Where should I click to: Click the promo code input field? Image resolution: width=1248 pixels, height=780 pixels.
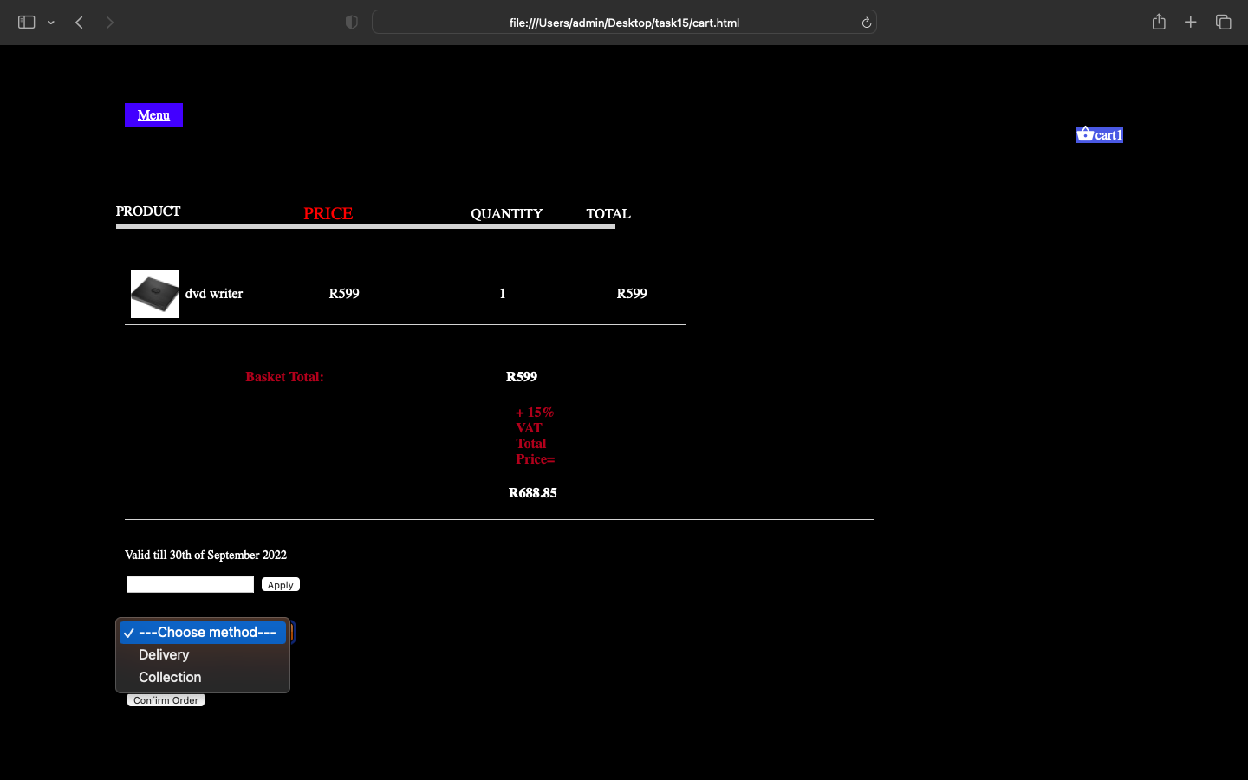click(x=189, y=584)
